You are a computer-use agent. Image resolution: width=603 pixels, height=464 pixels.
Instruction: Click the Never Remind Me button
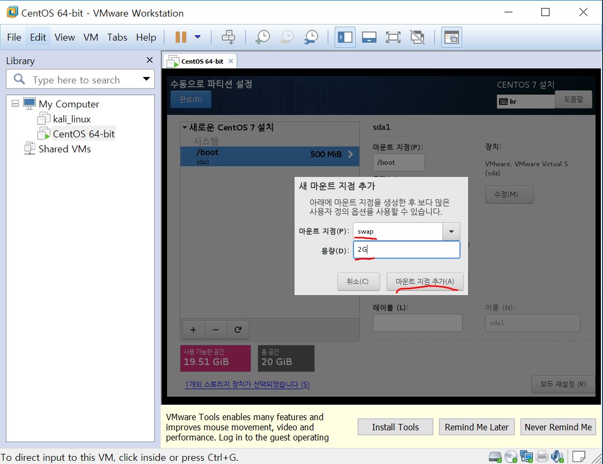[559, 427]
